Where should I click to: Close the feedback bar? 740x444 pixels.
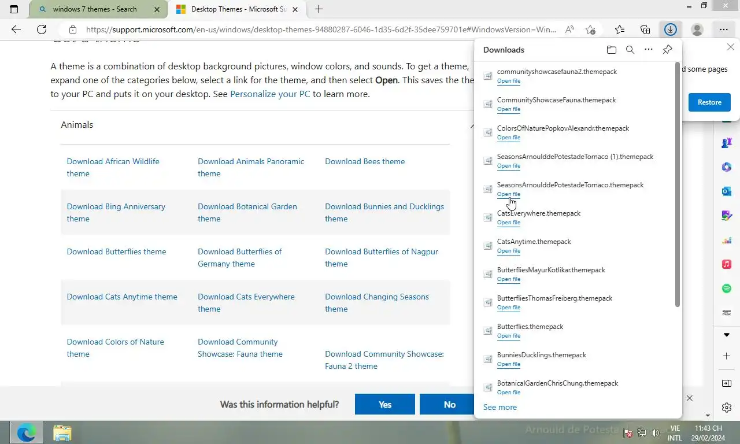point(689,398)
